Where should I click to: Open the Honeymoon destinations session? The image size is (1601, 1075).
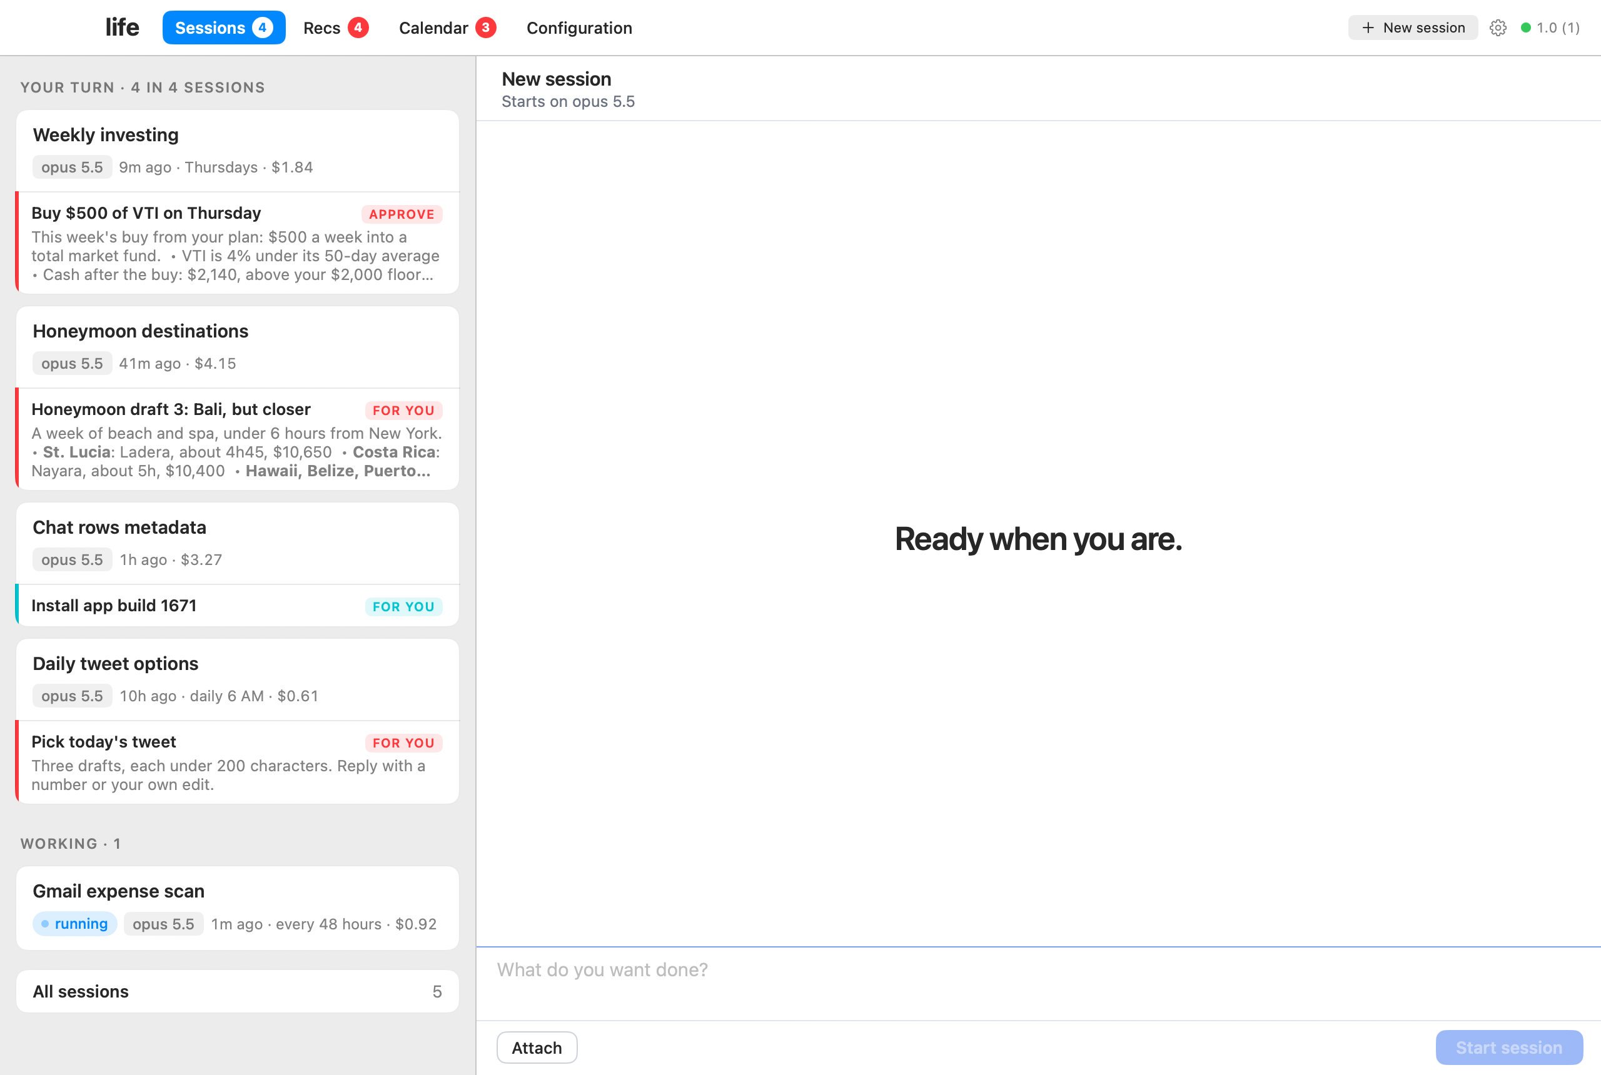238,347
